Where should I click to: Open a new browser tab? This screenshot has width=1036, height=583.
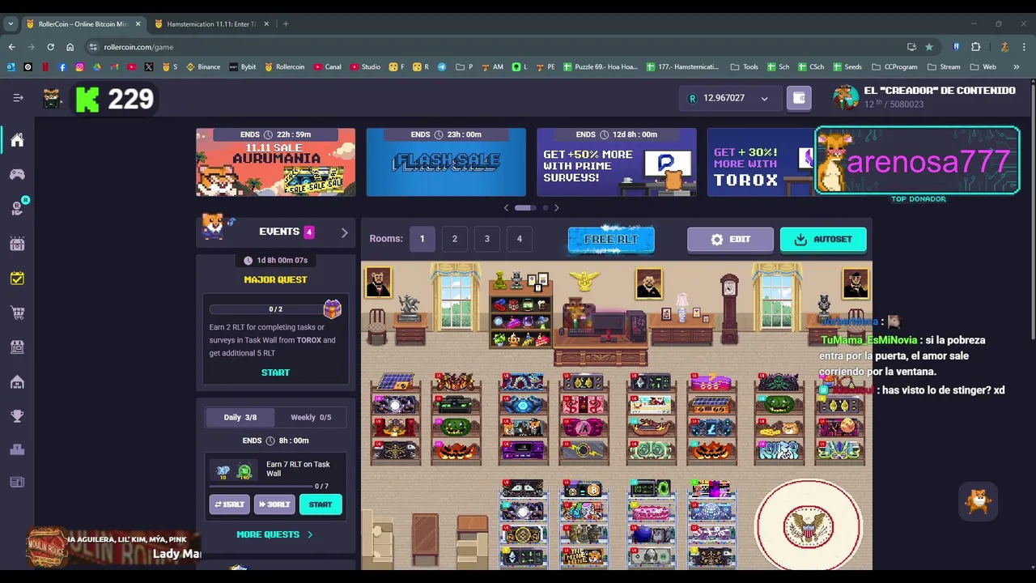(286, 24)
